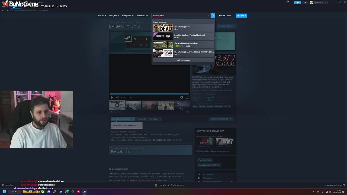Mute the trailer with the speaker icon
347x195 pixels.
[117, 97]
